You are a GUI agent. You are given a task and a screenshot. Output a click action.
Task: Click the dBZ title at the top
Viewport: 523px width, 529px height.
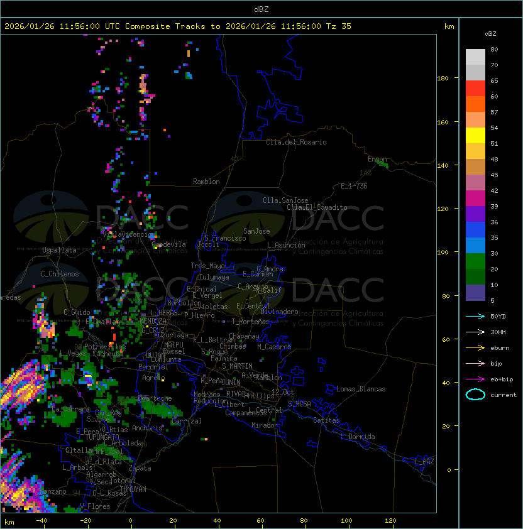(x=261, y=9)
